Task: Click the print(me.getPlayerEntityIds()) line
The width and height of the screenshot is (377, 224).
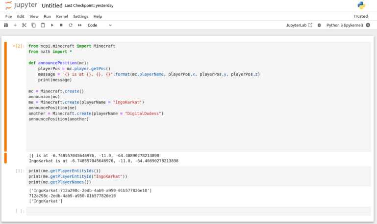Action: (64, 171)
